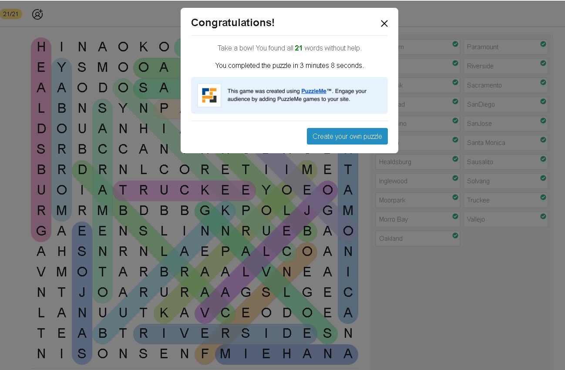The image size is (565, 370).
Task: Close the Congratulations dialog
Action: tap(384, 24)
